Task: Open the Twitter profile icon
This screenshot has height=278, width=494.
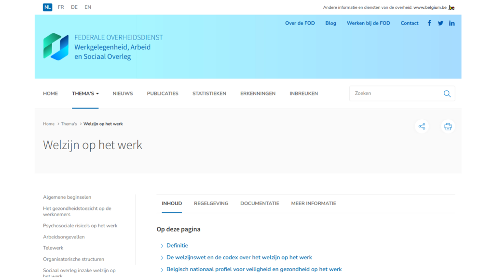Action: (440, 23)
